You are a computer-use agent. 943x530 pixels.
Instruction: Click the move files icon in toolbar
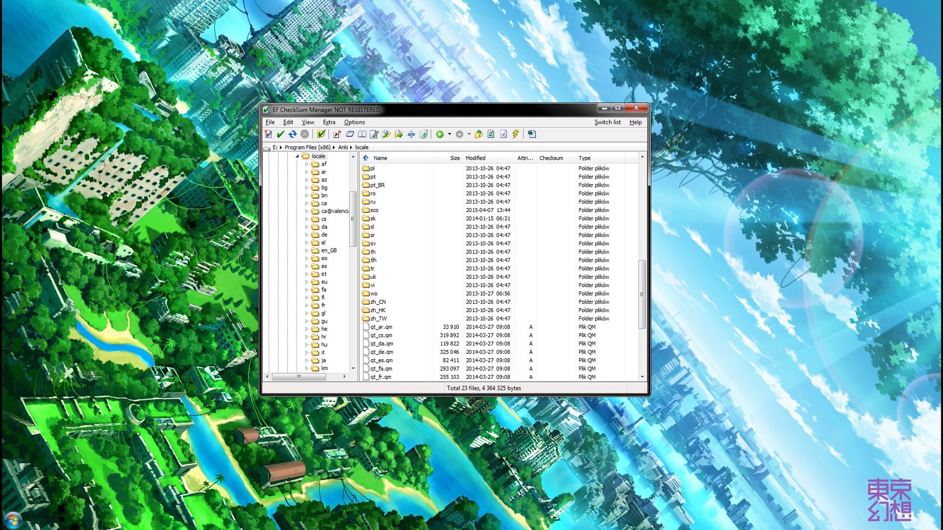399,134
